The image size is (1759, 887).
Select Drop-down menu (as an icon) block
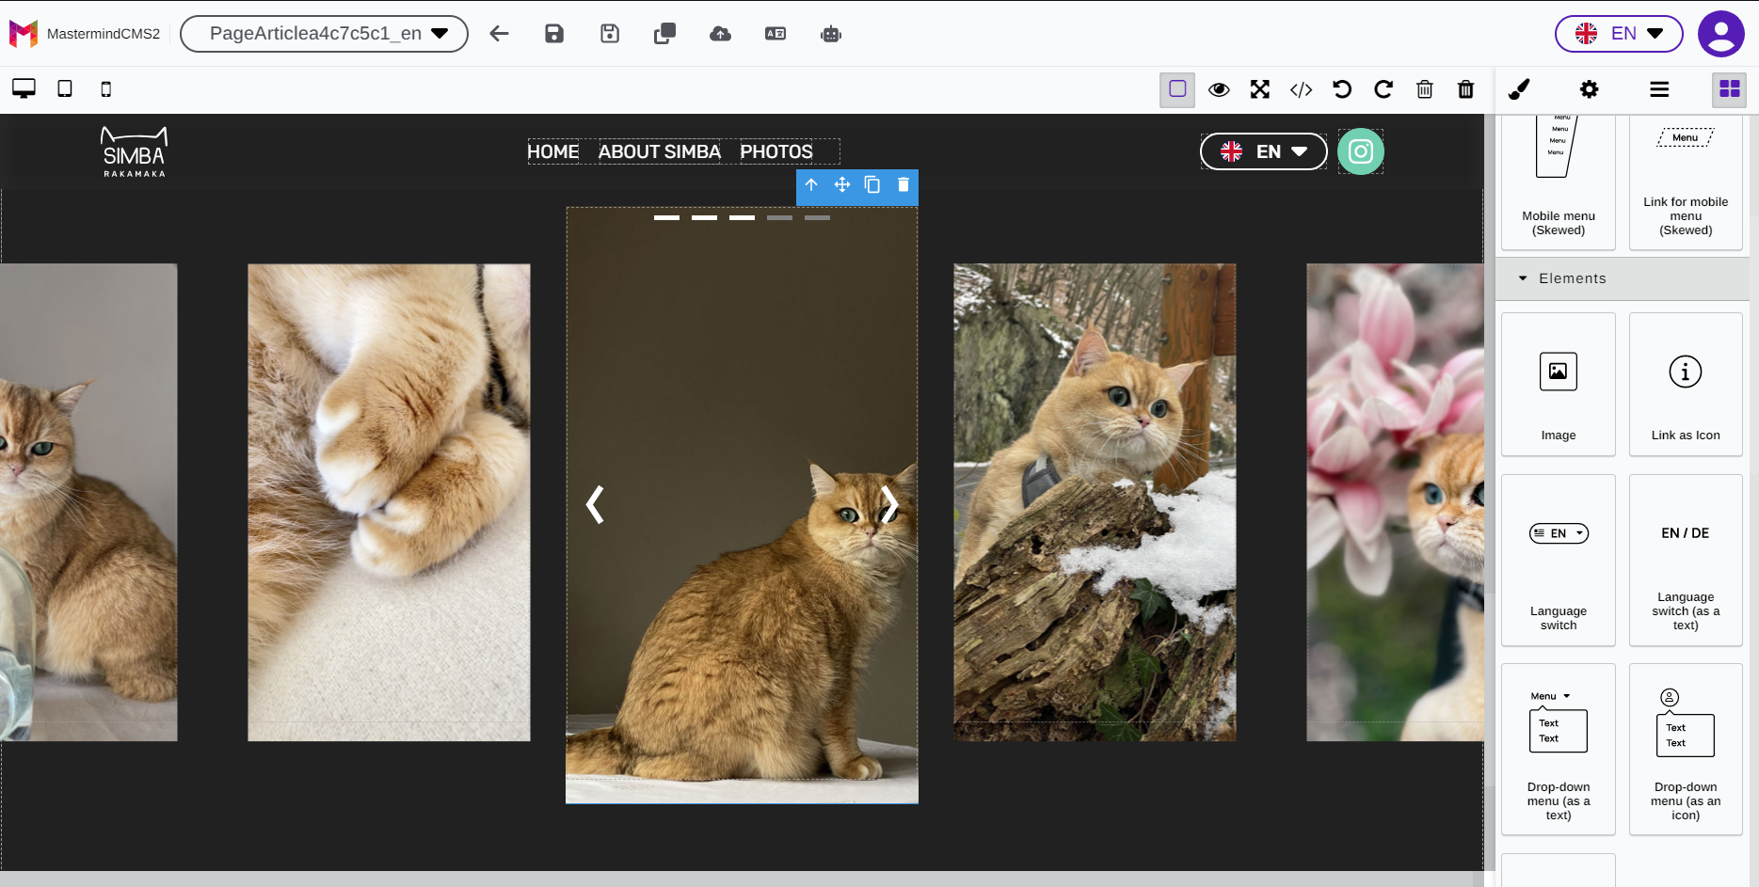[1686, 750]
